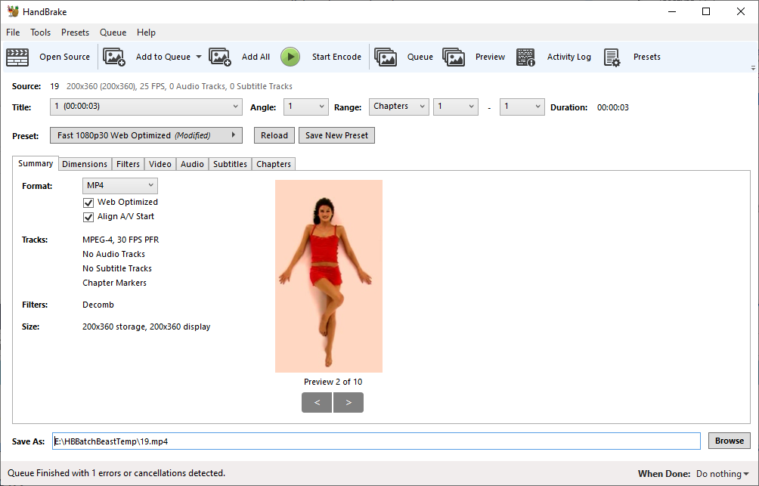Uncheck the Web Optimized checkbox

tap(88, 203)
